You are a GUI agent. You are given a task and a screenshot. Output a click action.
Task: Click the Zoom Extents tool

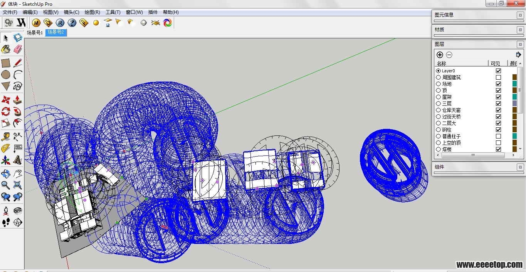[x=17, y=185]
